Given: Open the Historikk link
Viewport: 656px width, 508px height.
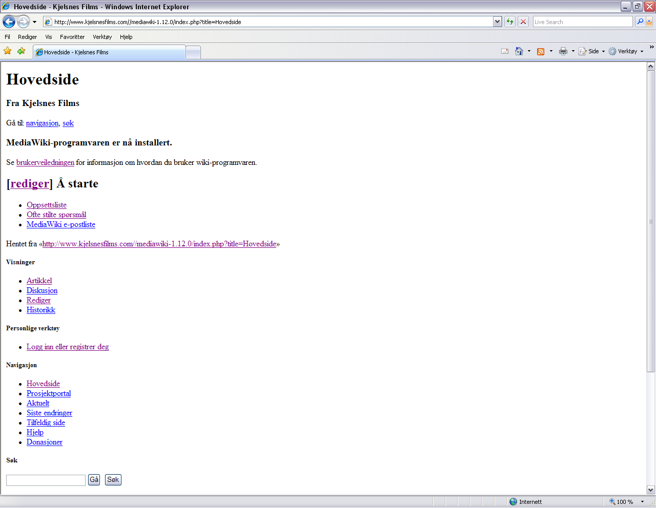Looking at the screenshot, I should point(41,310).
